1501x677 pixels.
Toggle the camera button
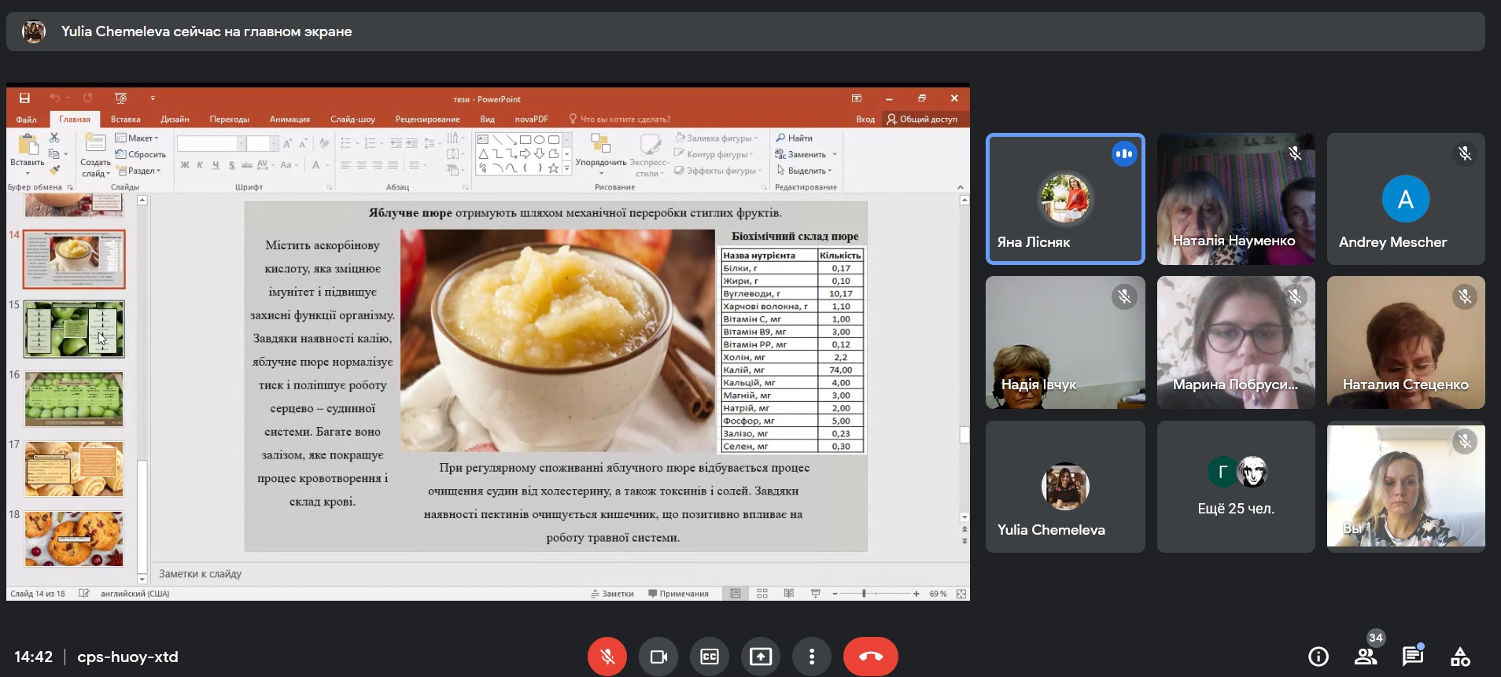click(x=658, y=657)
